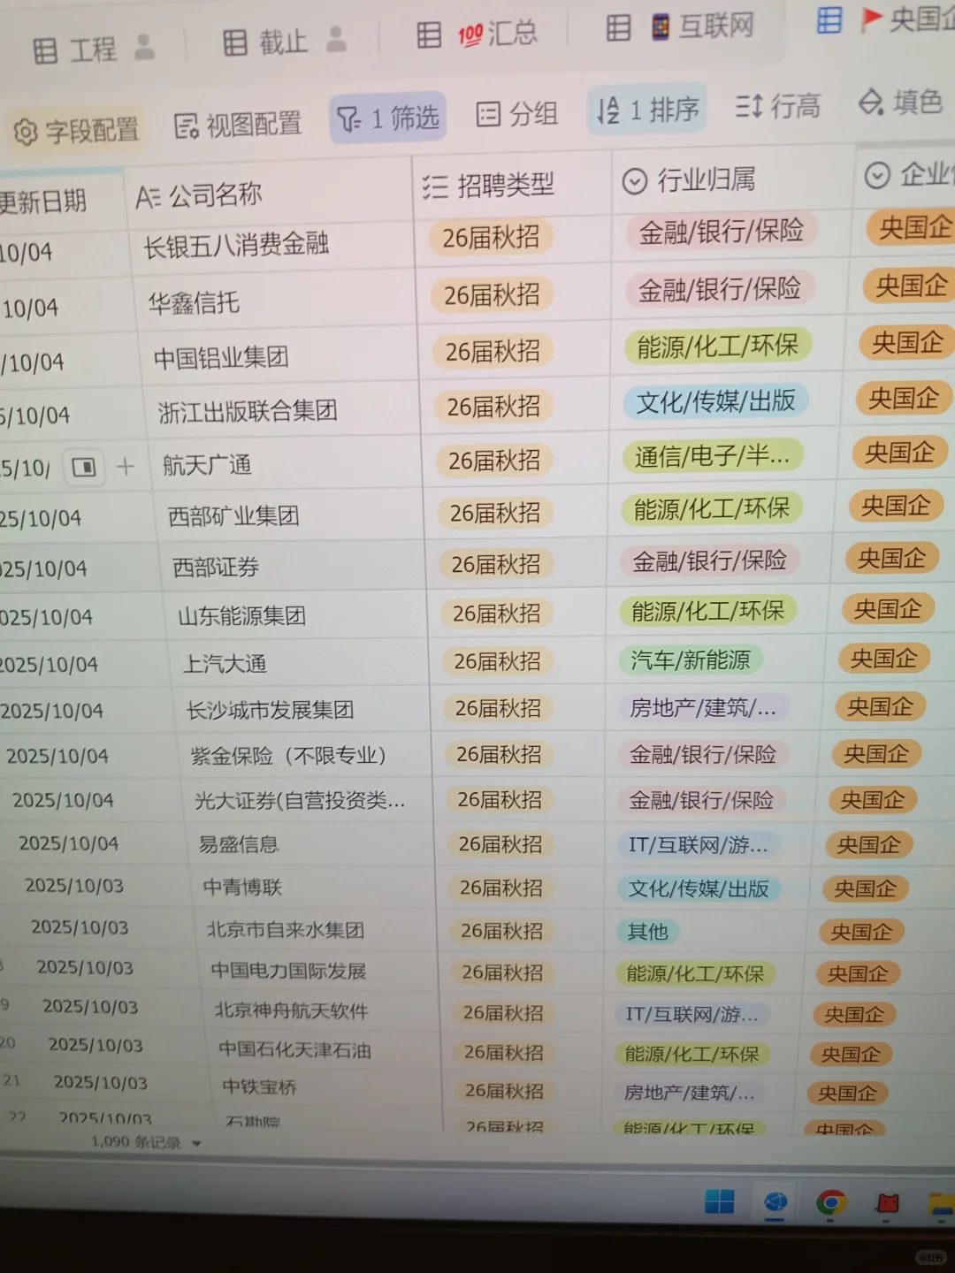Click 能源/化工/环保 tag in 中国铝业集团 row
This screenshot has width=955, height=1273.
718,347
